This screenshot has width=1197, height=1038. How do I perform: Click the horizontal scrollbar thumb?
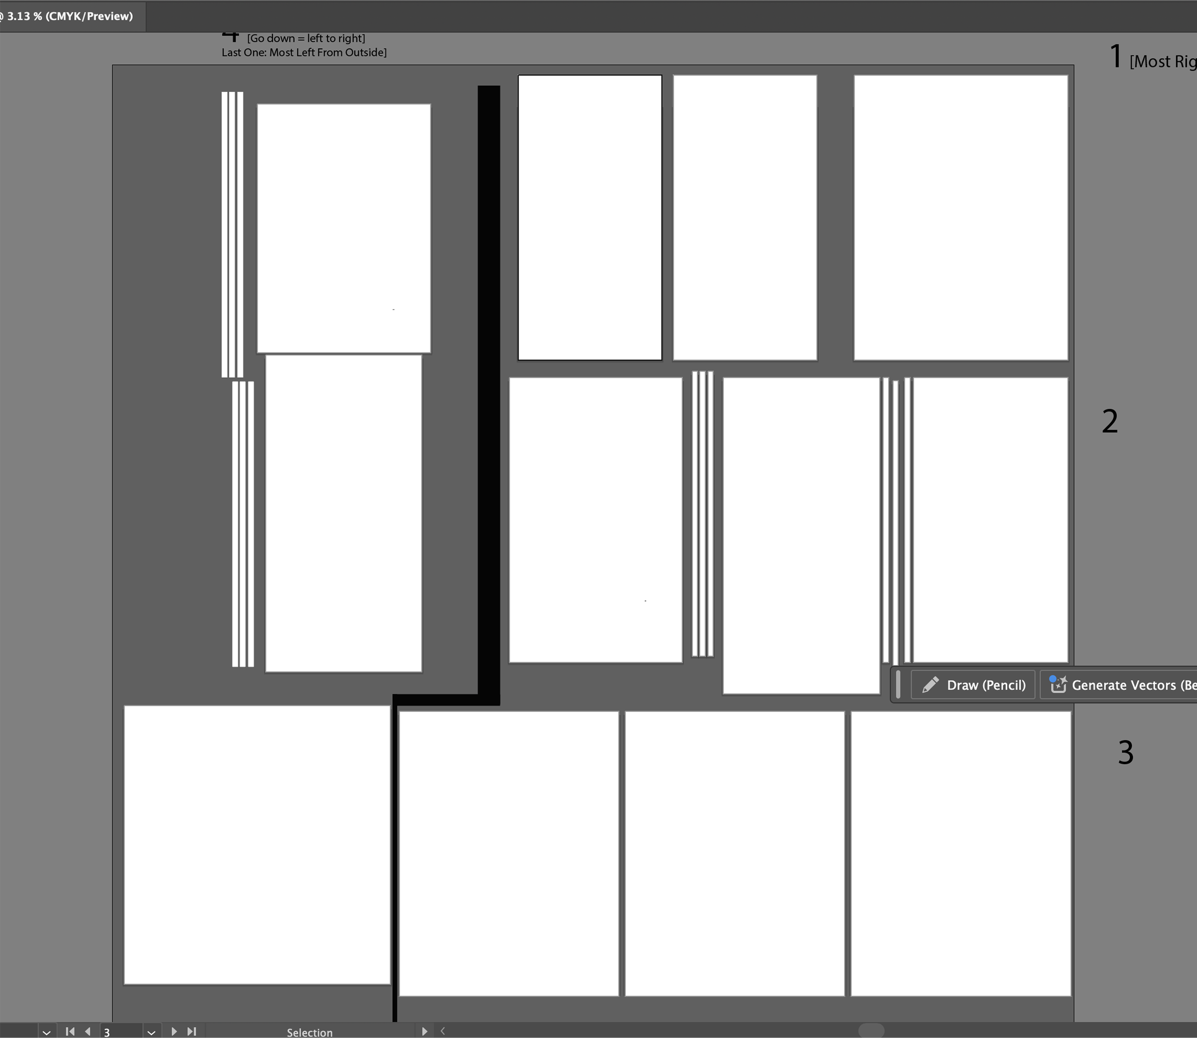click(871, 1030)
